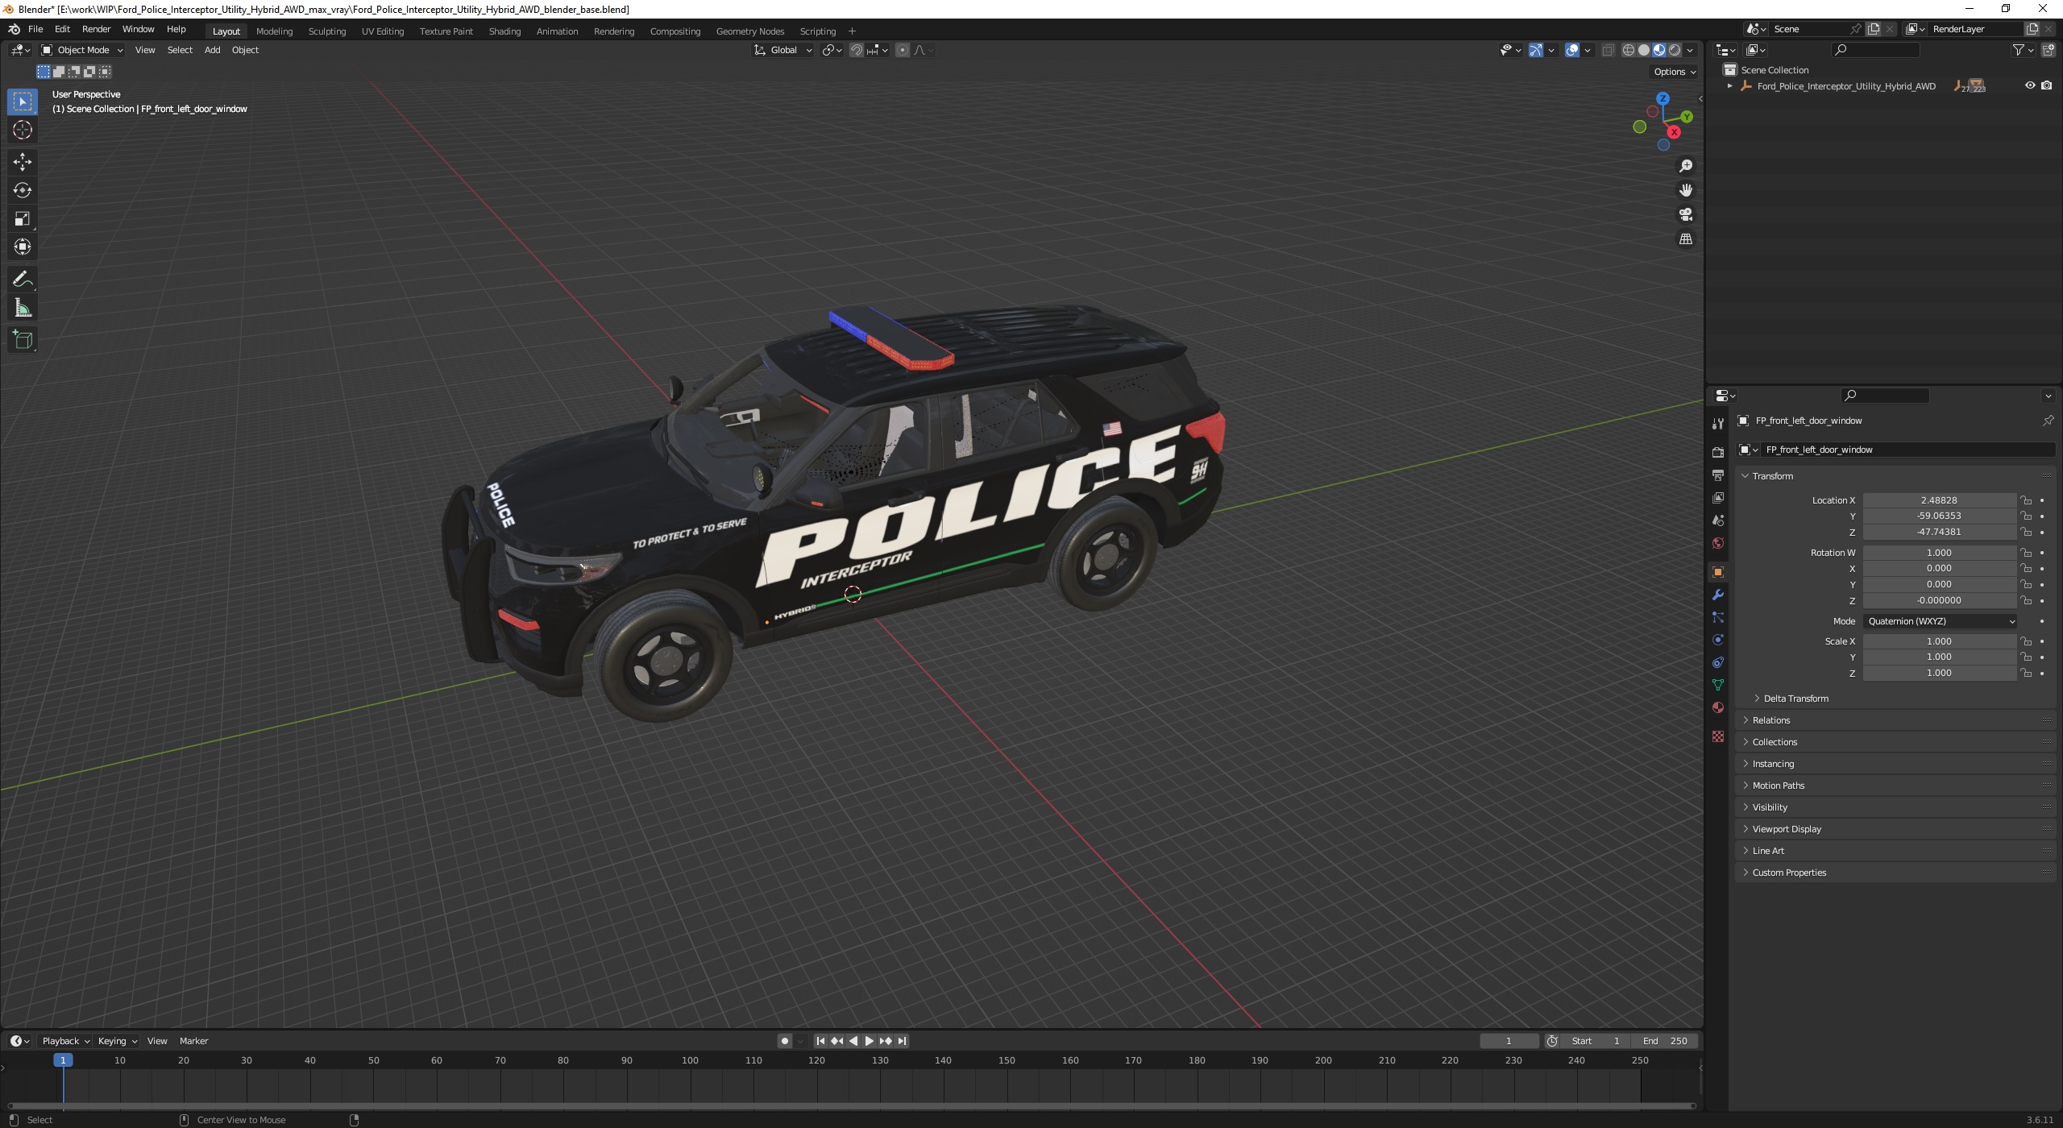Screen dimensions: 2063x1128
Task: Play the timeline animation forward
Action: tap(869, 1041)
